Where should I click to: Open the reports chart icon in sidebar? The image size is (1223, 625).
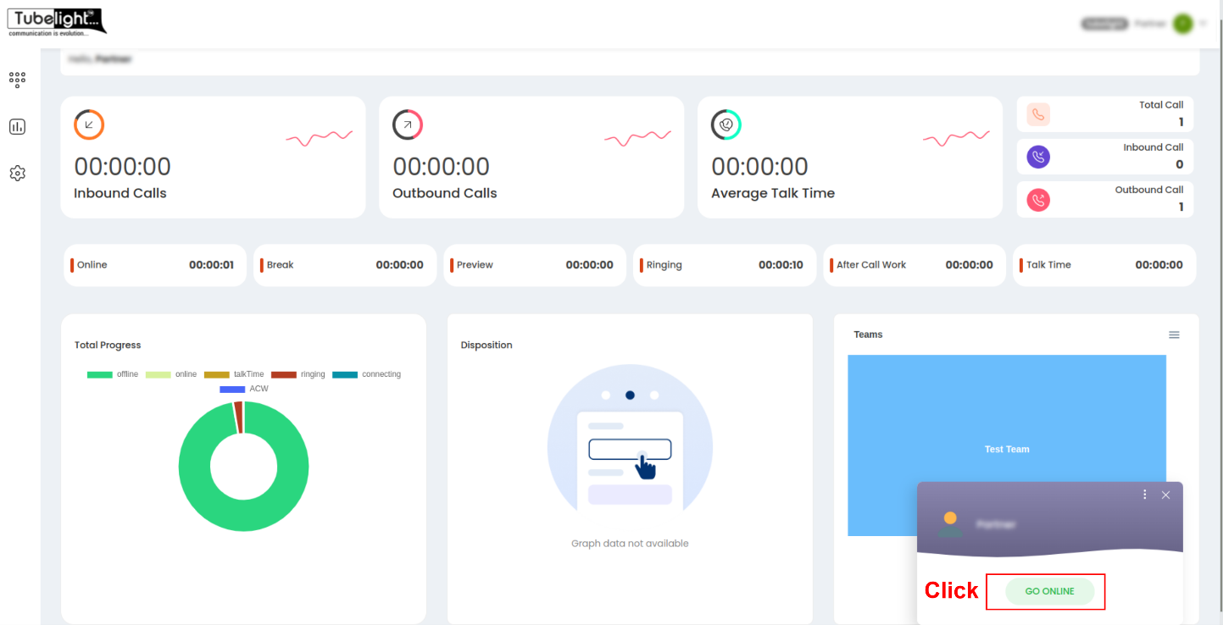coord(17,127)
